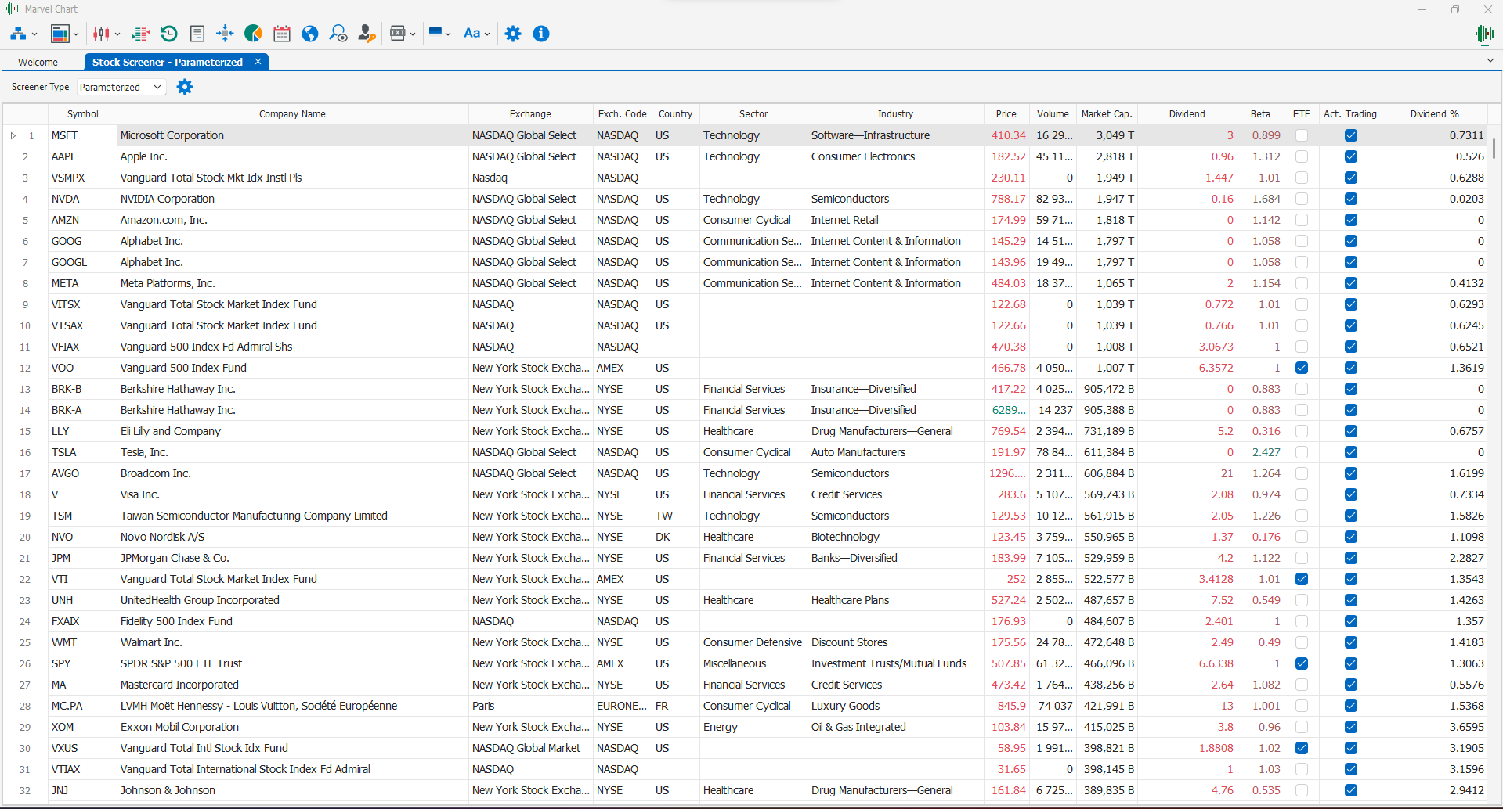Expand the MSFT row indicator arrow
The height and width of the screenshot is (809, 1503).
(13, 135)
